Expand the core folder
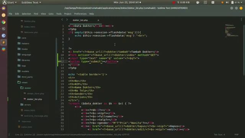Viewport: 245px width, 138px height. (x=24, y=38)
